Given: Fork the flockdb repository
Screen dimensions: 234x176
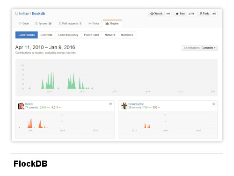Looking at the screenshot, I should [x=205, y=14].
